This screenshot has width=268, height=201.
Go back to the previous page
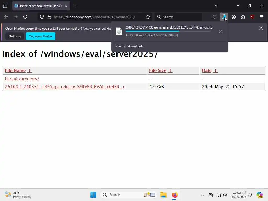pos(6,17)
